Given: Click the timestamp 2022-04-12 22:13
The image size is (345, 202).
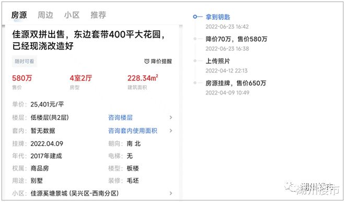Looking at the screenshot, I should (226, 71).
